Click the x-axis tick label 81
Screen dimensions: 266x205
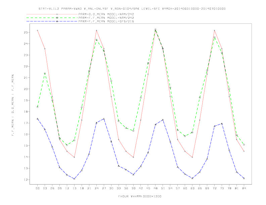[x=237, y=188]
